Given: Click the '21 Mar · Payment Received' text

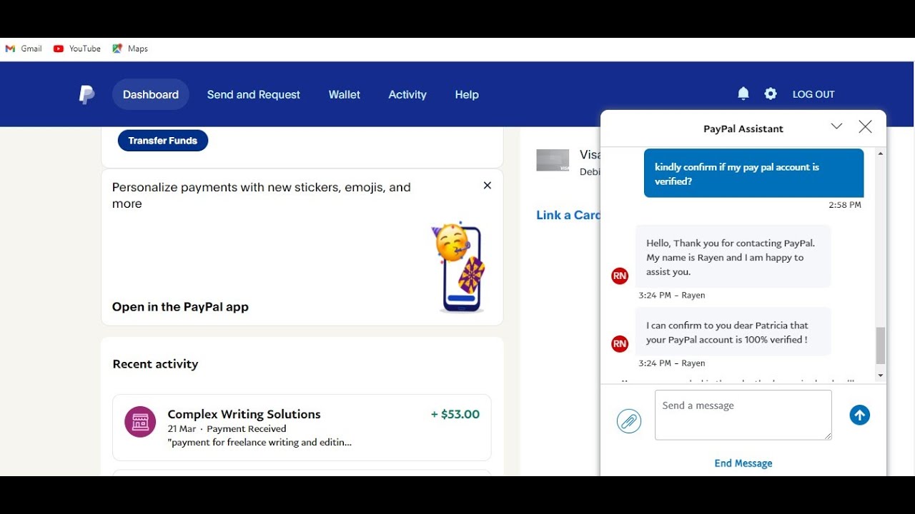Looking at the screenshot, I should (x=227, y=429).
